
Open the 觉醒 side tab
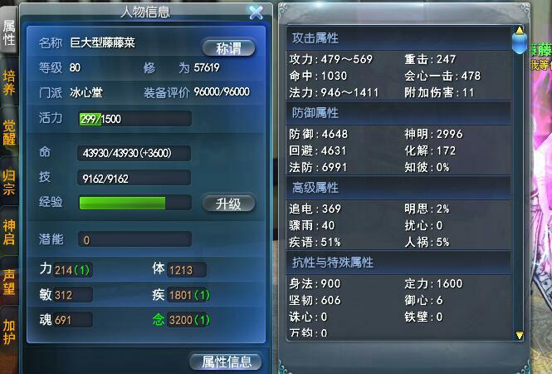click(x=9, y=132)
